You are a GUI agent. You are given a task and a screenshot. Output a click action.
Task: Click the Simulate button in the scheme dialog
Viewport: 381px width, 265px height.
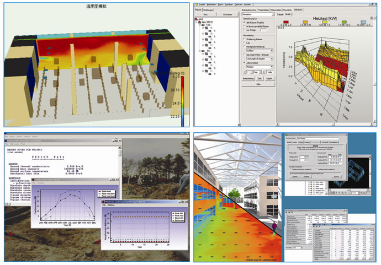[x=306, y=176]
